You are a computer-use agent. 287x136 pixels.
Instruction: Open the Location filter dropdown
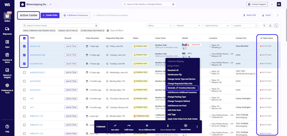(x=245, y=26)
